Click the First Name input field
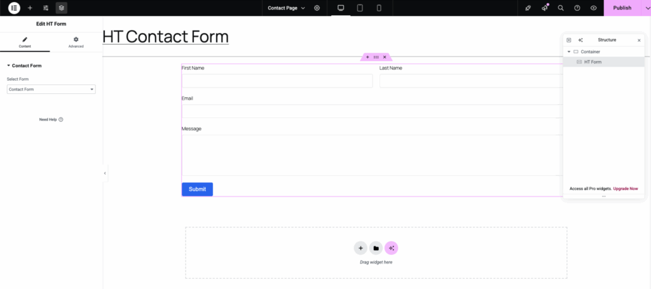Image resolution: width=651 pixels, height=289 pixels. 277,81
